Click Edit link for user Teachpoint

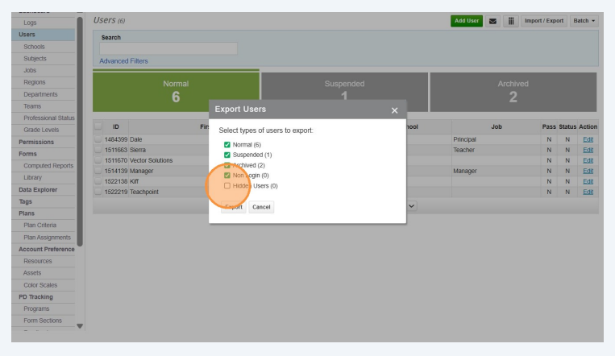(588, 192)
